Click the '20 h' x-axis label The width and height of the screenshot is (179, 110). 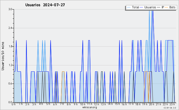tap(152, 104)
